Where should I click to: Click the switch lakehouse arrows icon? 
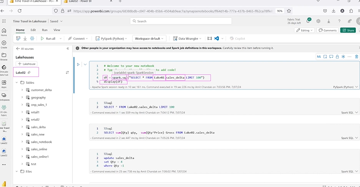[67, 73]
